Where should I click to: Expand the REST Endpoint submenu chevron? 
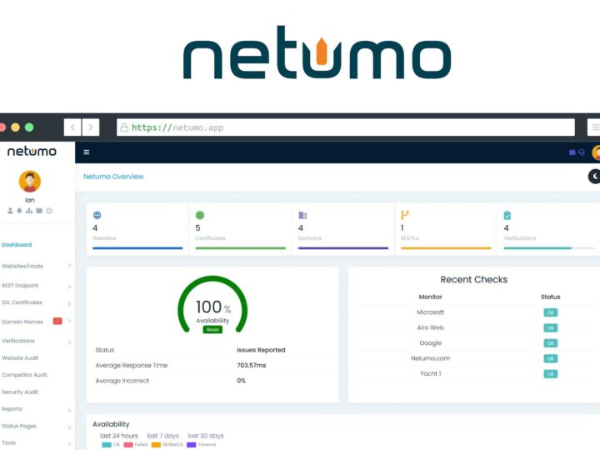tap(69, 287)
